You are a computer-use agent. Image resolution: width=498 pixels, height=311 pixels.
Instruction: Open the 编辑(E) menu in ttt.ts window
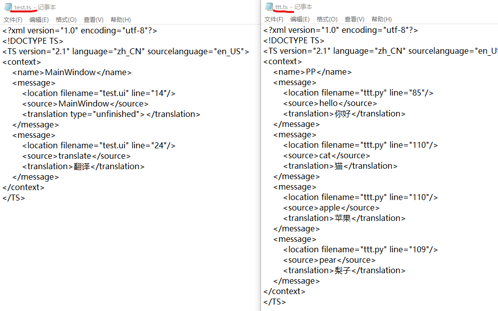coord(300,19)
